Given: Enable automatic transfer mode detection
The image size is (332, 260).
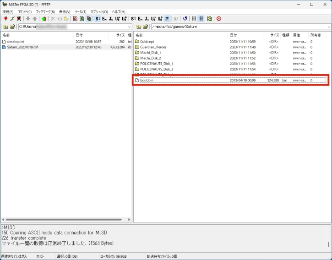Looking at the screenshot, I should pyautogui.click(x=89, y=19).
